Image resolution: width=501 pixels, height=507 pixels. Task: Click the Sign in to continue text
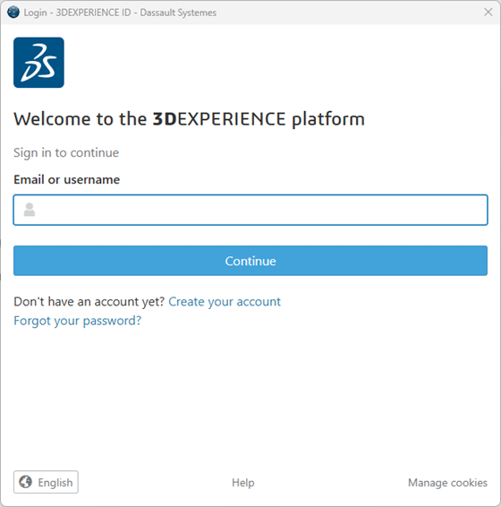(x=66, y=152)
